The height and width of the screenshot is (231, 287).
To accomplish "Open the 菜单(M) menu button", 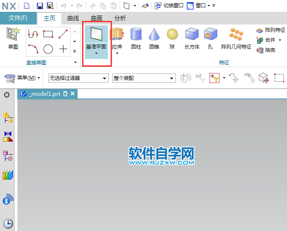I will tap(22, 78).
